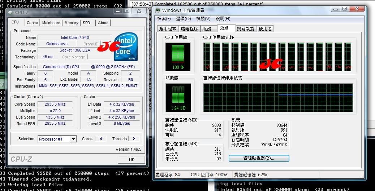This screenshot has width=375, height=191.
Task: Click the physical memory 總共 value 2038
Action: tap(216, 125)
